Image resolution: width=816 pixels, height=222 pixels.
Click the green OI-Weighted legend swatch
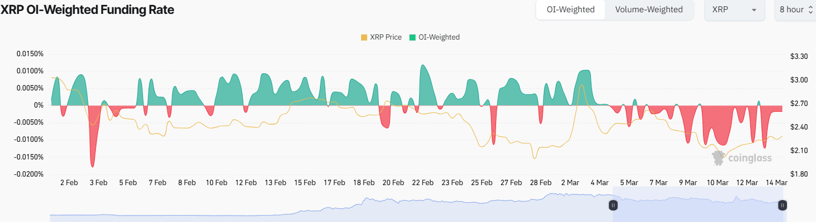point(413,37)
